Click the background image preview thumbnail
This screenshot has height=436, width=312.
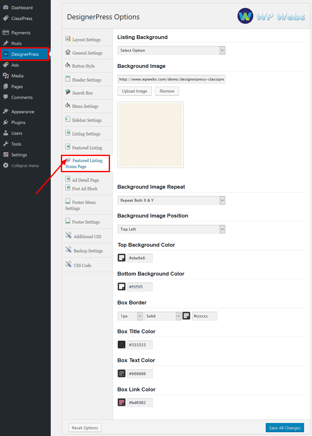[x=151, y=135]
